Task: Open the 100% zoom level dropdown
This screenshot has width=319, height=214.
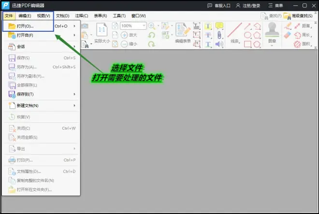Action: [x=144, y=26]
